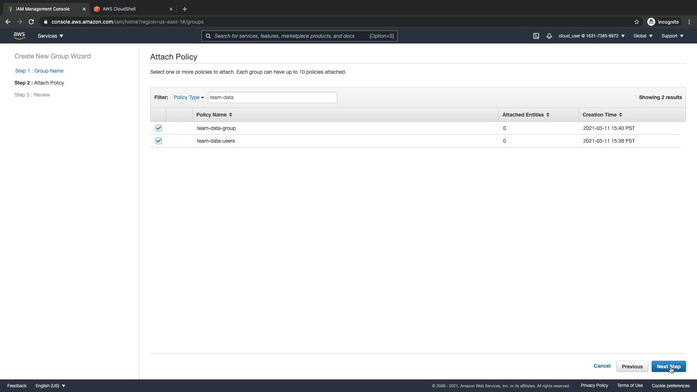The width and height of the screenshot is (697, 392).
Task: Open Chrome three-dot menu
Action: [689, 22]
